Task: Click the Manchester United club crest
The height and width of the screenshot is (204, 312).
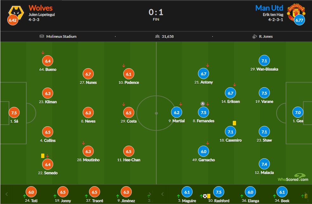Action: click(296, 12)
